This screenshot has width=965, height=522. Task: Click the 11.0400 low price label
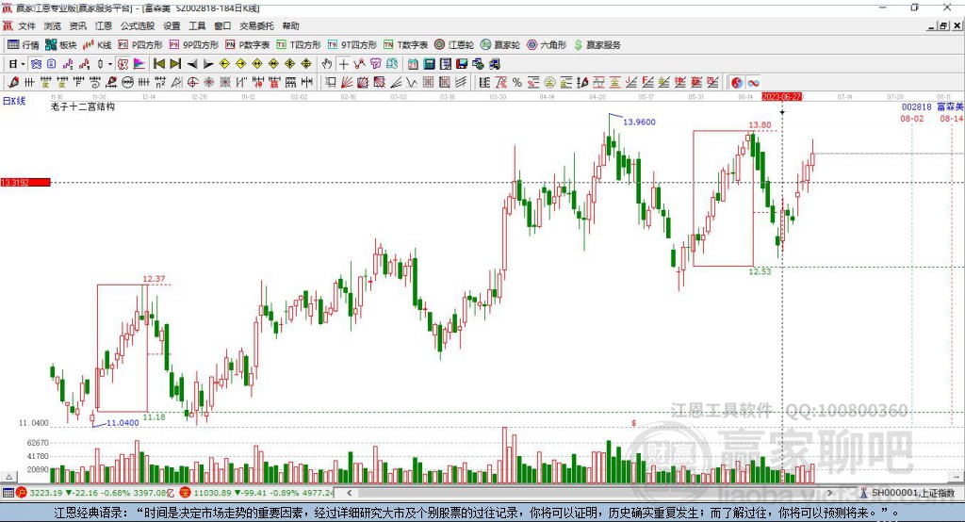(x=123, y=423)
